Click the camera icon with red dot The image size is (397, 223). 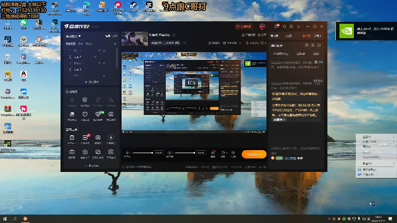click(213, 153)
